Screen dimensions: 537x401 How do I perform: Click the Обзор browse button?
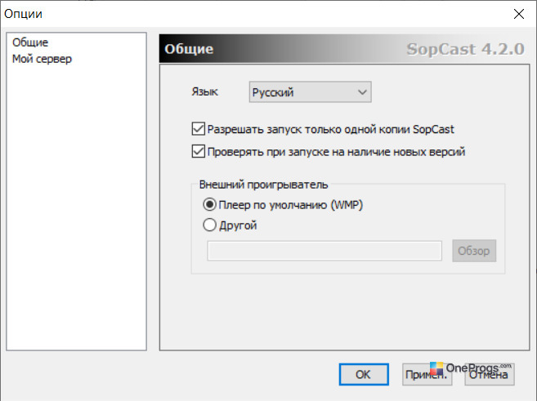(474, 251)
